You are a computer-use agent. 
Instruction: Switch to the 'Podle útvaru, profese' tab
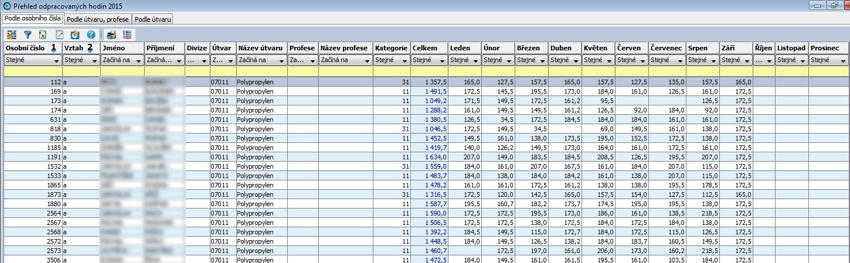point(98,19)
